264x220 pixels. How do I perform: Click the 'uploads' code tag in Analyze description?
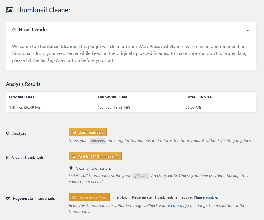98,140
